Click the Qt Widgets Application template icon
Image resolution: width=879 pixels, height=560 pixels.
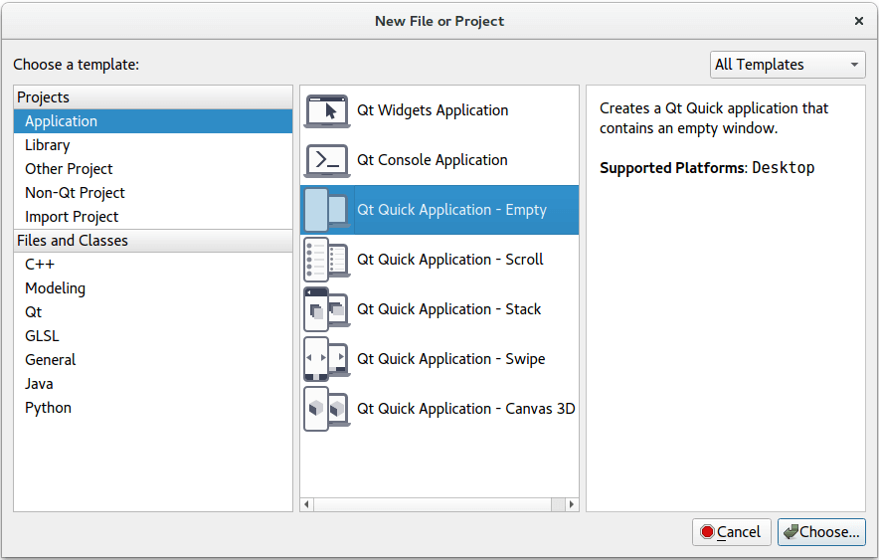[326, 110]
